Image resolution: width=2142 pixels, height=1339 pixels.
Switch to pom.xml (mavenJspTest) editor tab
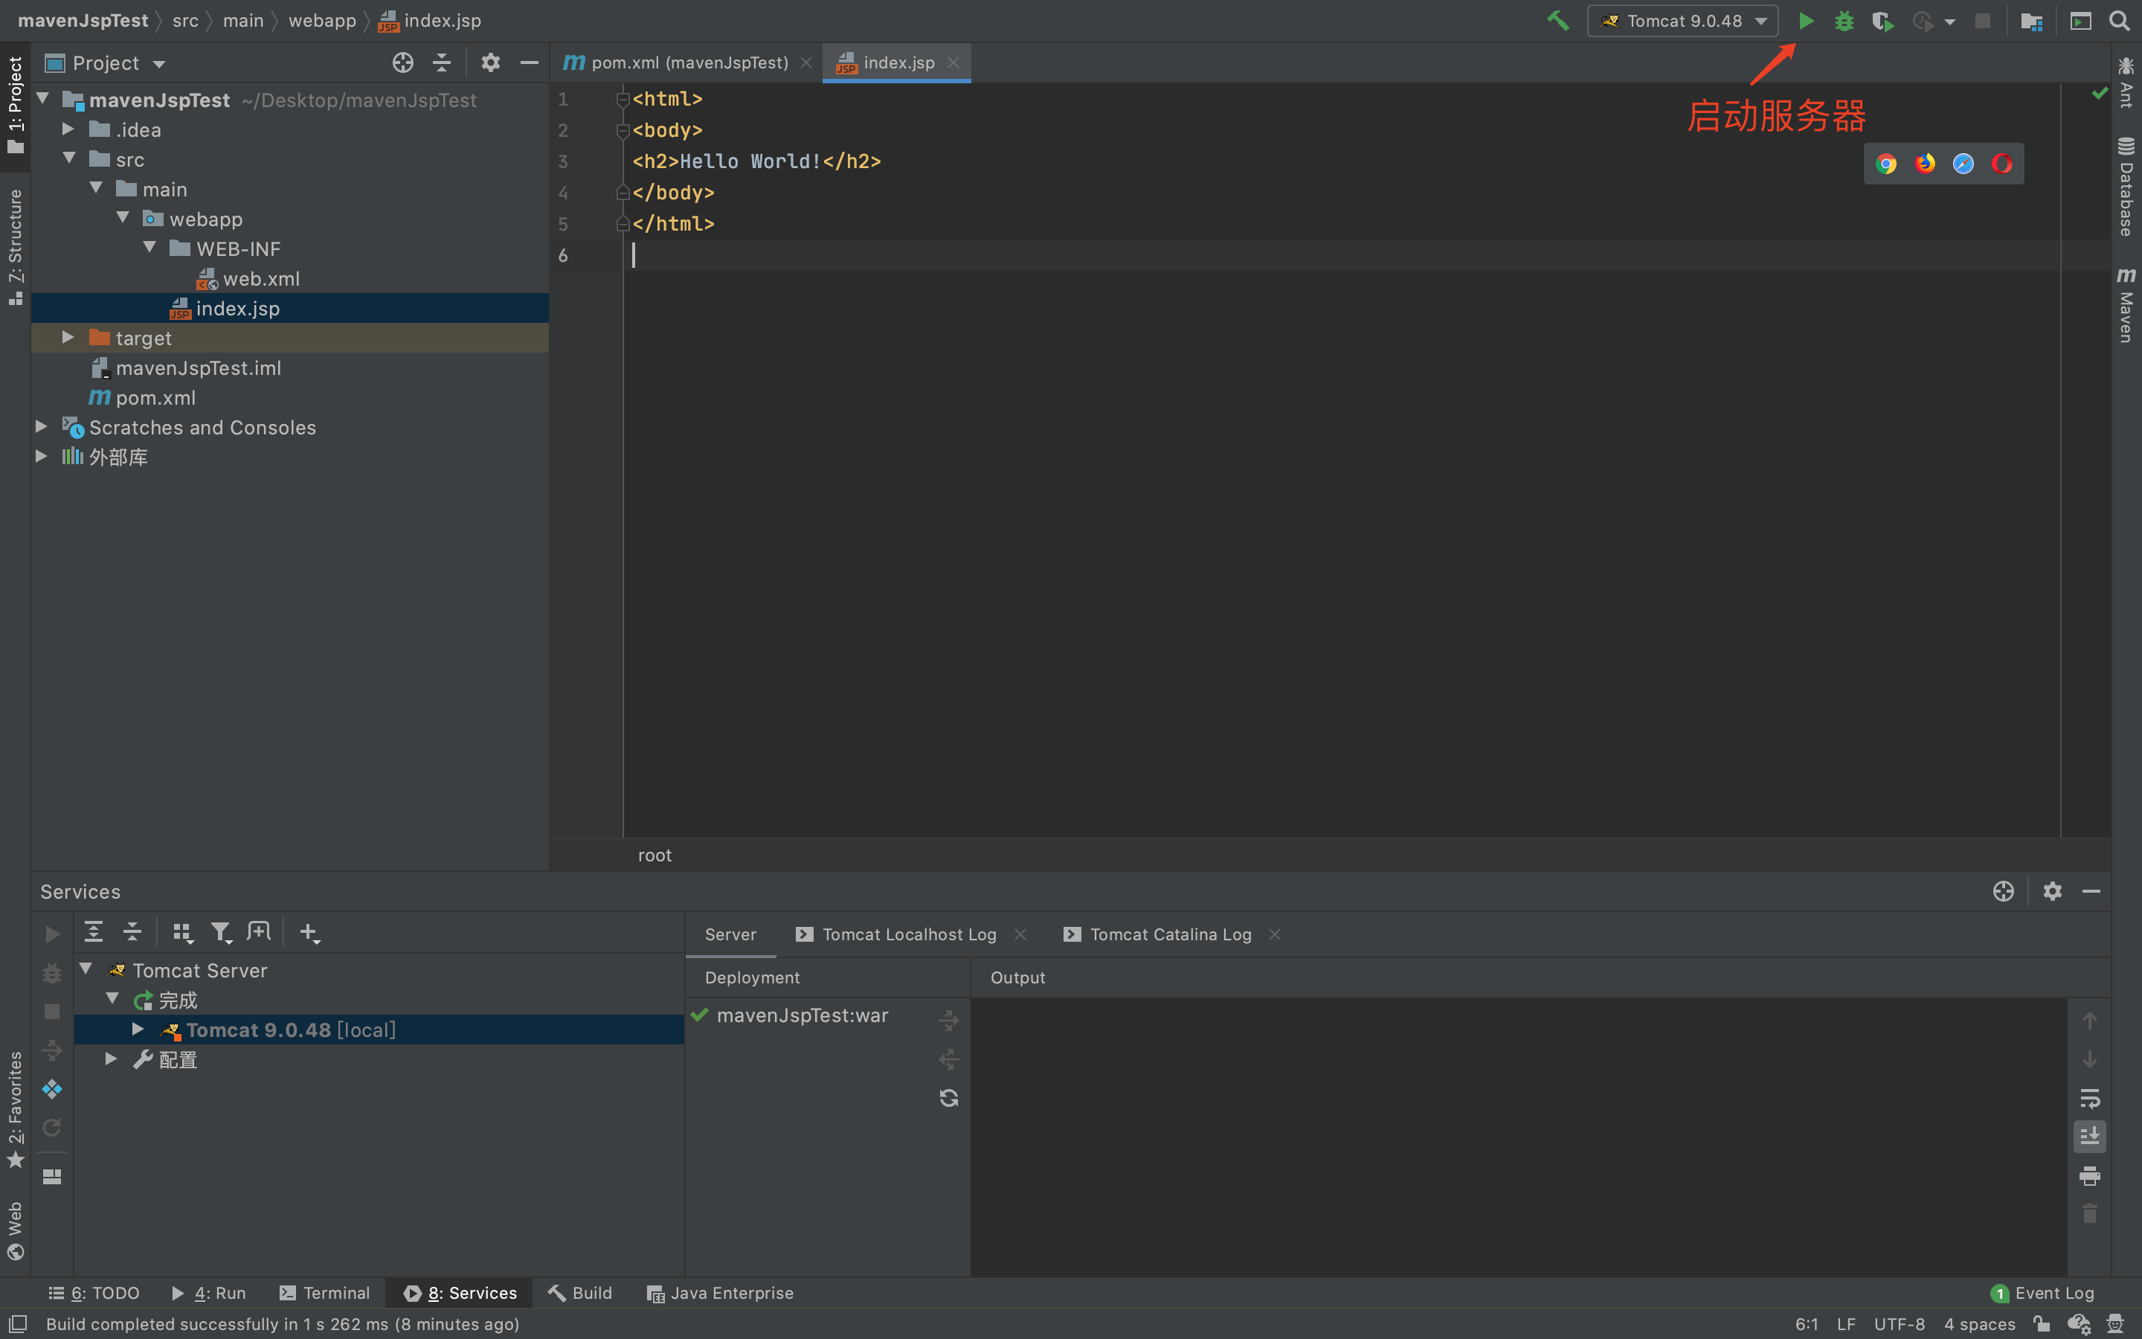click(687, 63)
